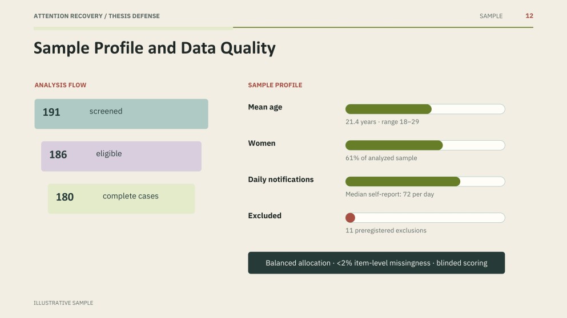
Task: Click the SAMPLE PROFILE section heading
Action: (275, 85)
